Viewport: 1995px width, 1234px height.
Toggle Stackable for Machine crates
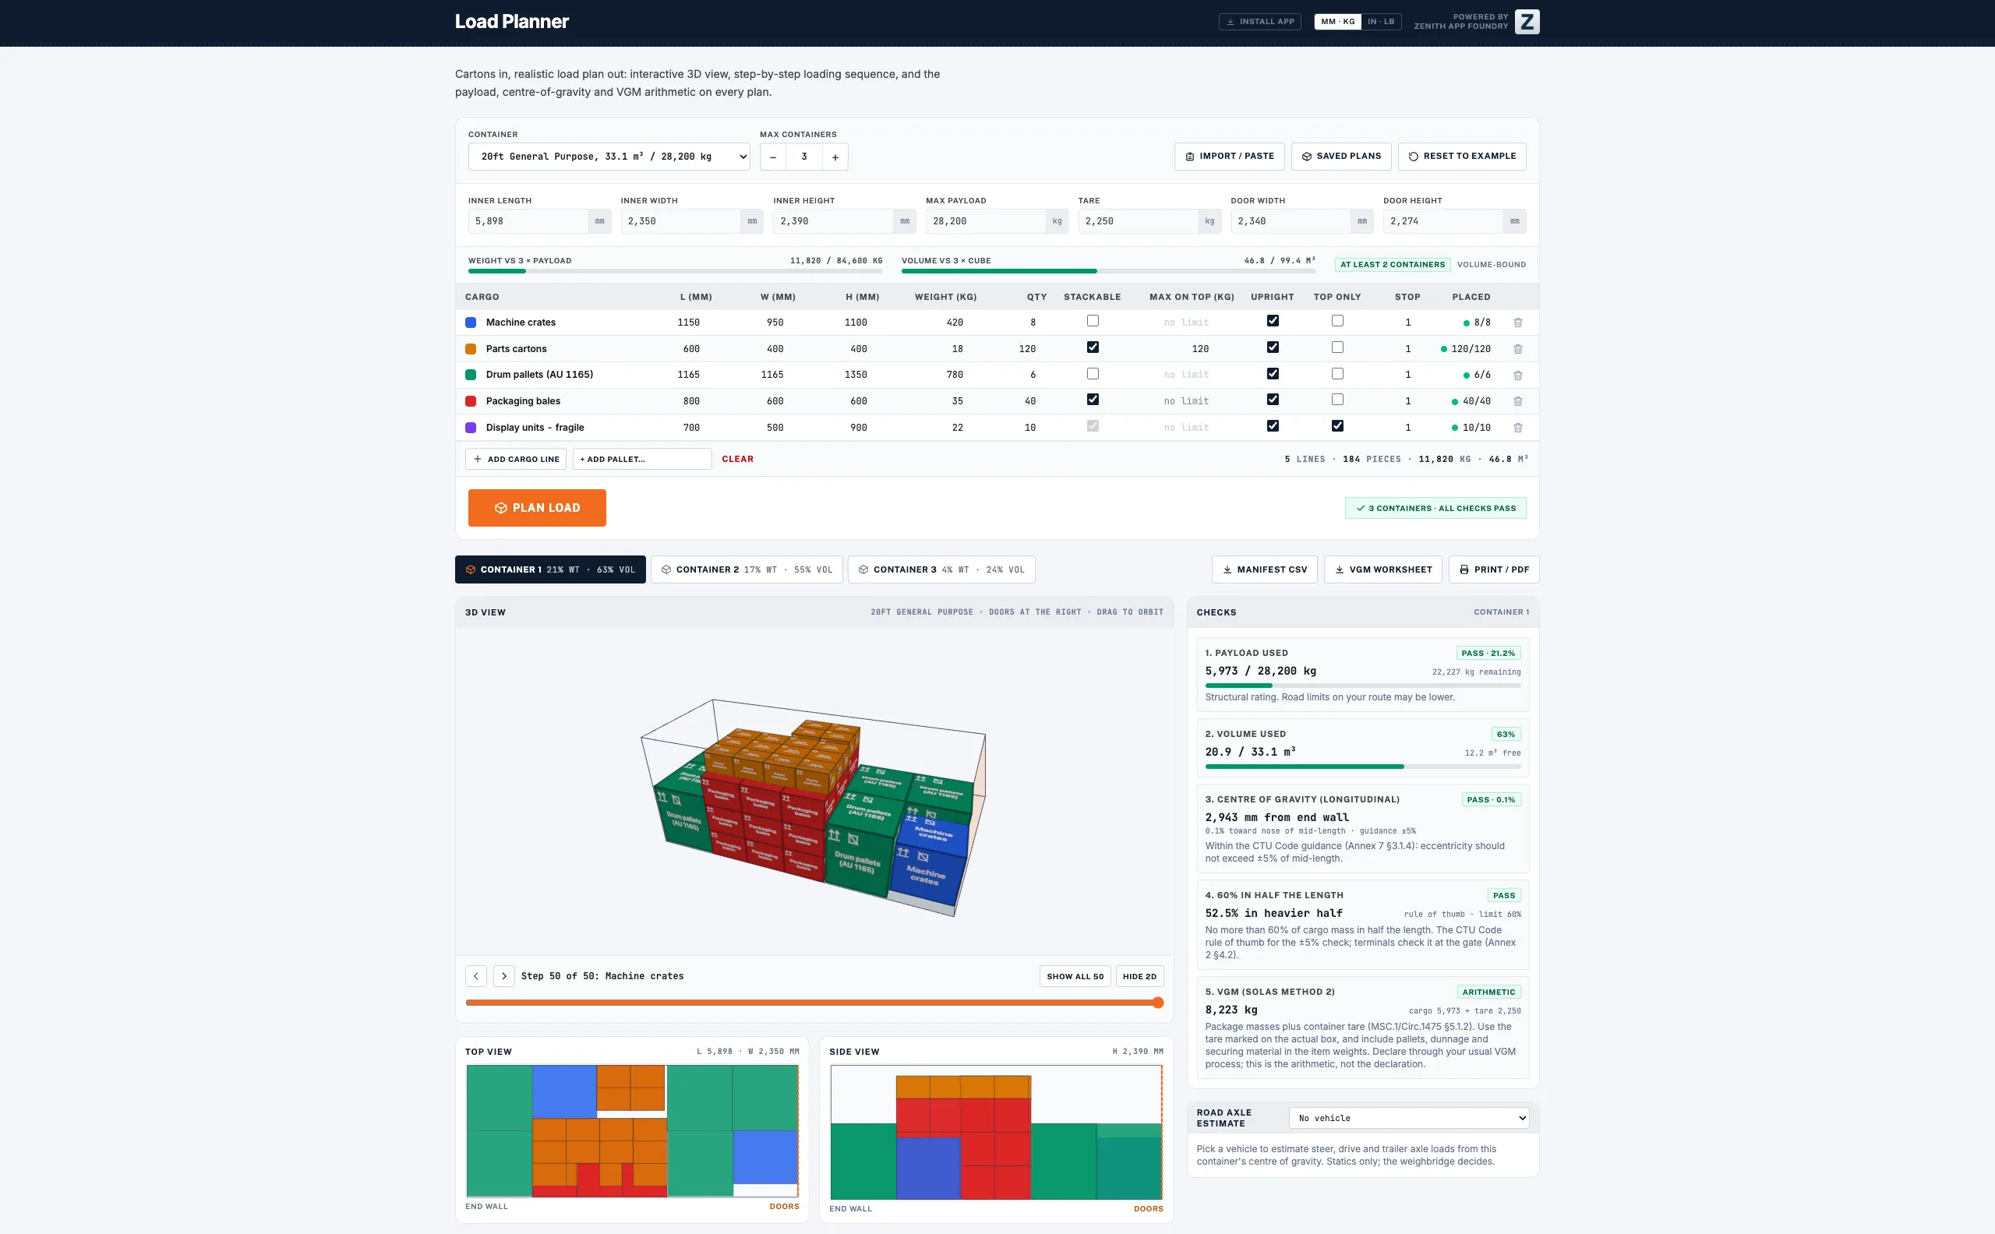click(1093, 321)
